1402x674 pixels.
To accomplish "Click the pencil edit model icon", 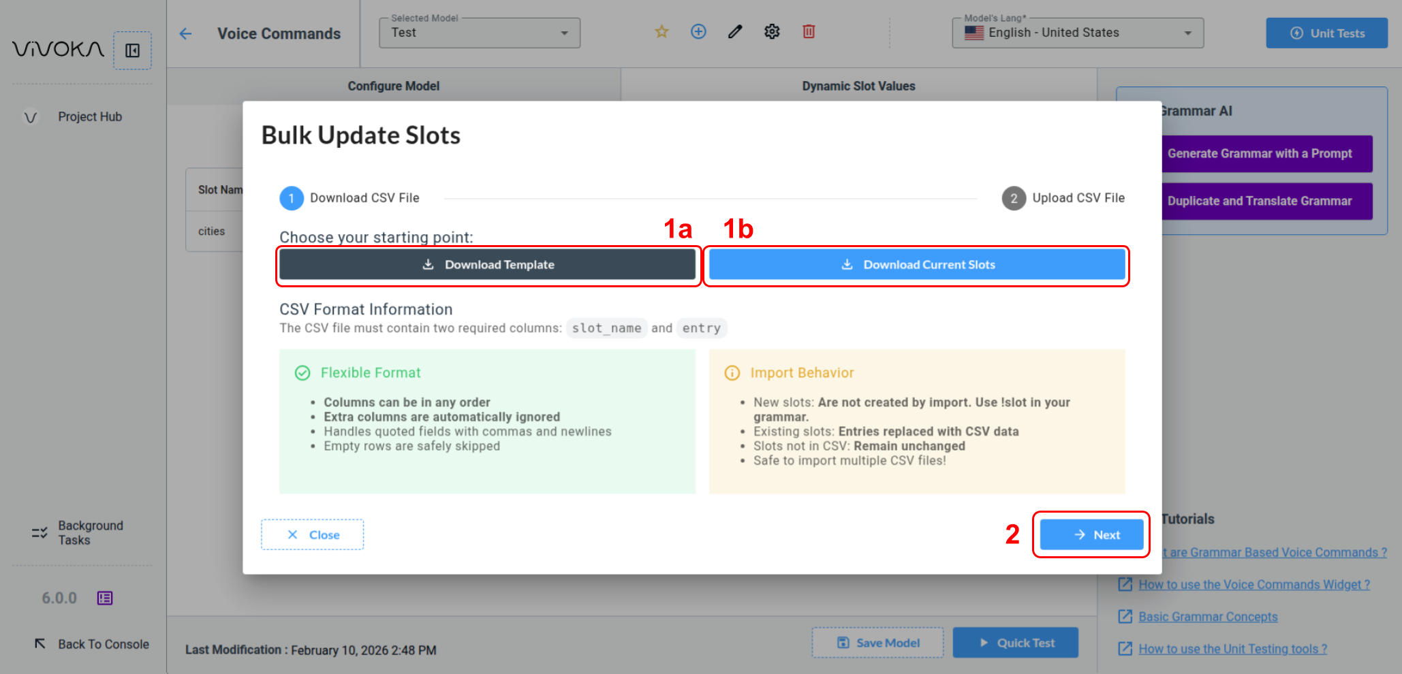I will pyautogui.click(x=735, y=32).
